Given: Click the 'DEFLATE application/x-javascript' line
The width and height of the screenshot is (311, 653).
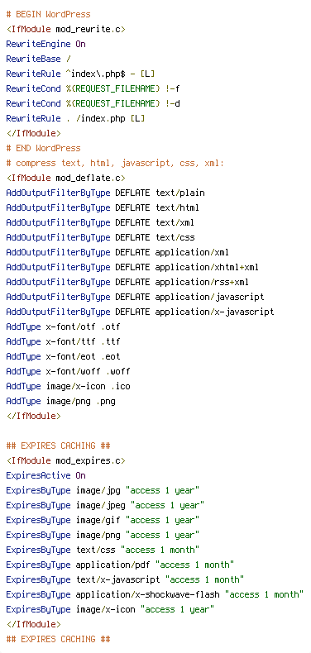Looking at the screenshot, I should pyautogui.click(x=140, y=312).
